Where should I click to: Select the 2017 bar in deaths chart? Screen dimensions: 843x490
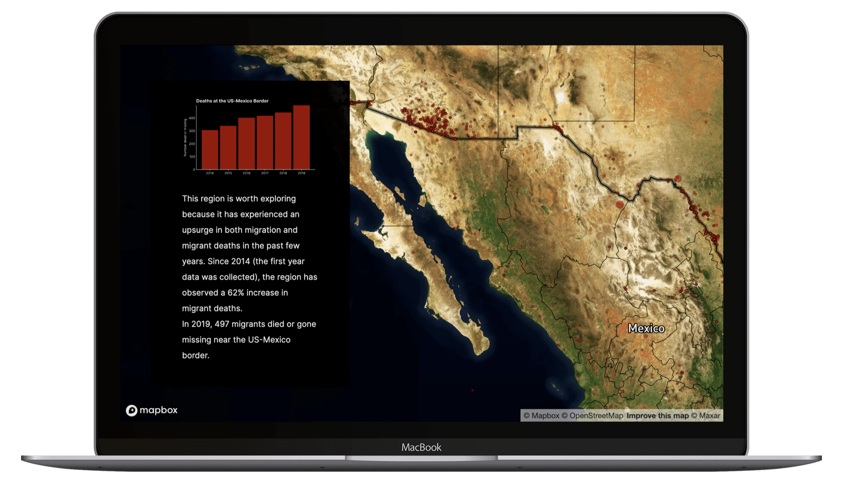pyautogui.click(x=265, y=142)
